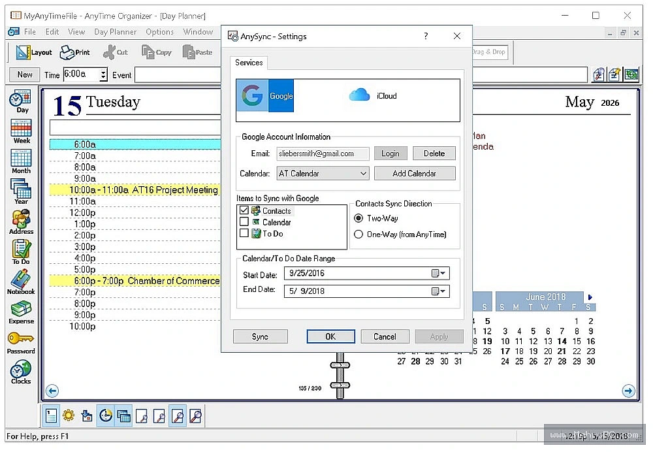Screen dimensions: 653x452
Task: Click the Paste toolbar icon
Action: (197, 52)
